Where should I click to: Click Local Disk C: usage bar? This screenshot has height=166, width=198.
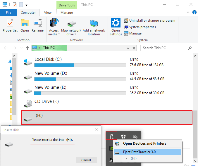tap(80, 65)
